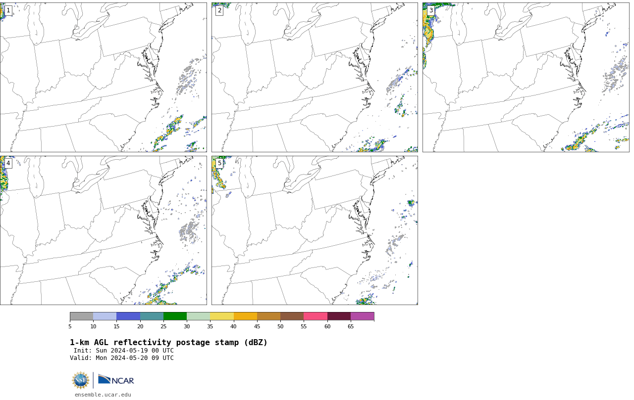Click the colorbar tick label 20

[x=140, y=326]
